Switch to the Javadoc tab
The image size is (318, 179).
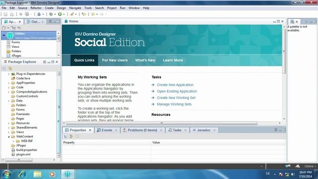click(x=204, y=130)
